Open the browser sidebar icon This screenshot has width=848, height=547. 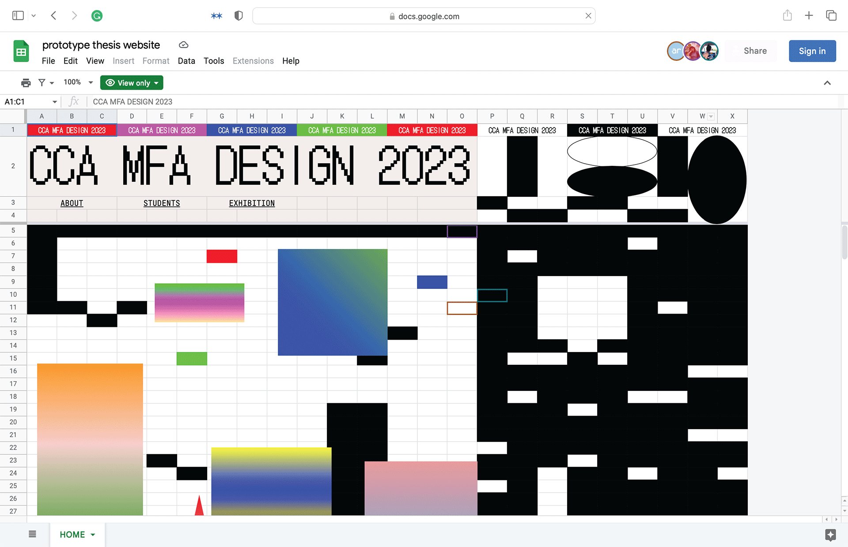pos(18,16)
